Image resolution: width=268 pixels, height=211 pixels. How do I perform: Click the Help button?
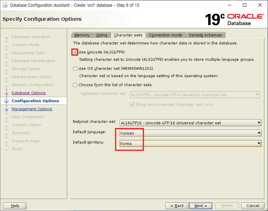(x=15, y=206)
